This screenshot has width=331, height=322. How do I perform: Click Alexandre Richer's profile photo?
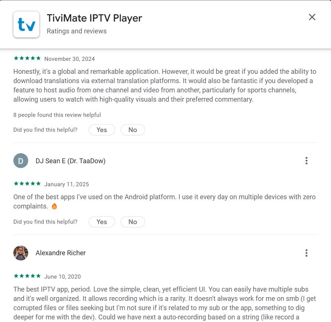click(x=21, y=253)
